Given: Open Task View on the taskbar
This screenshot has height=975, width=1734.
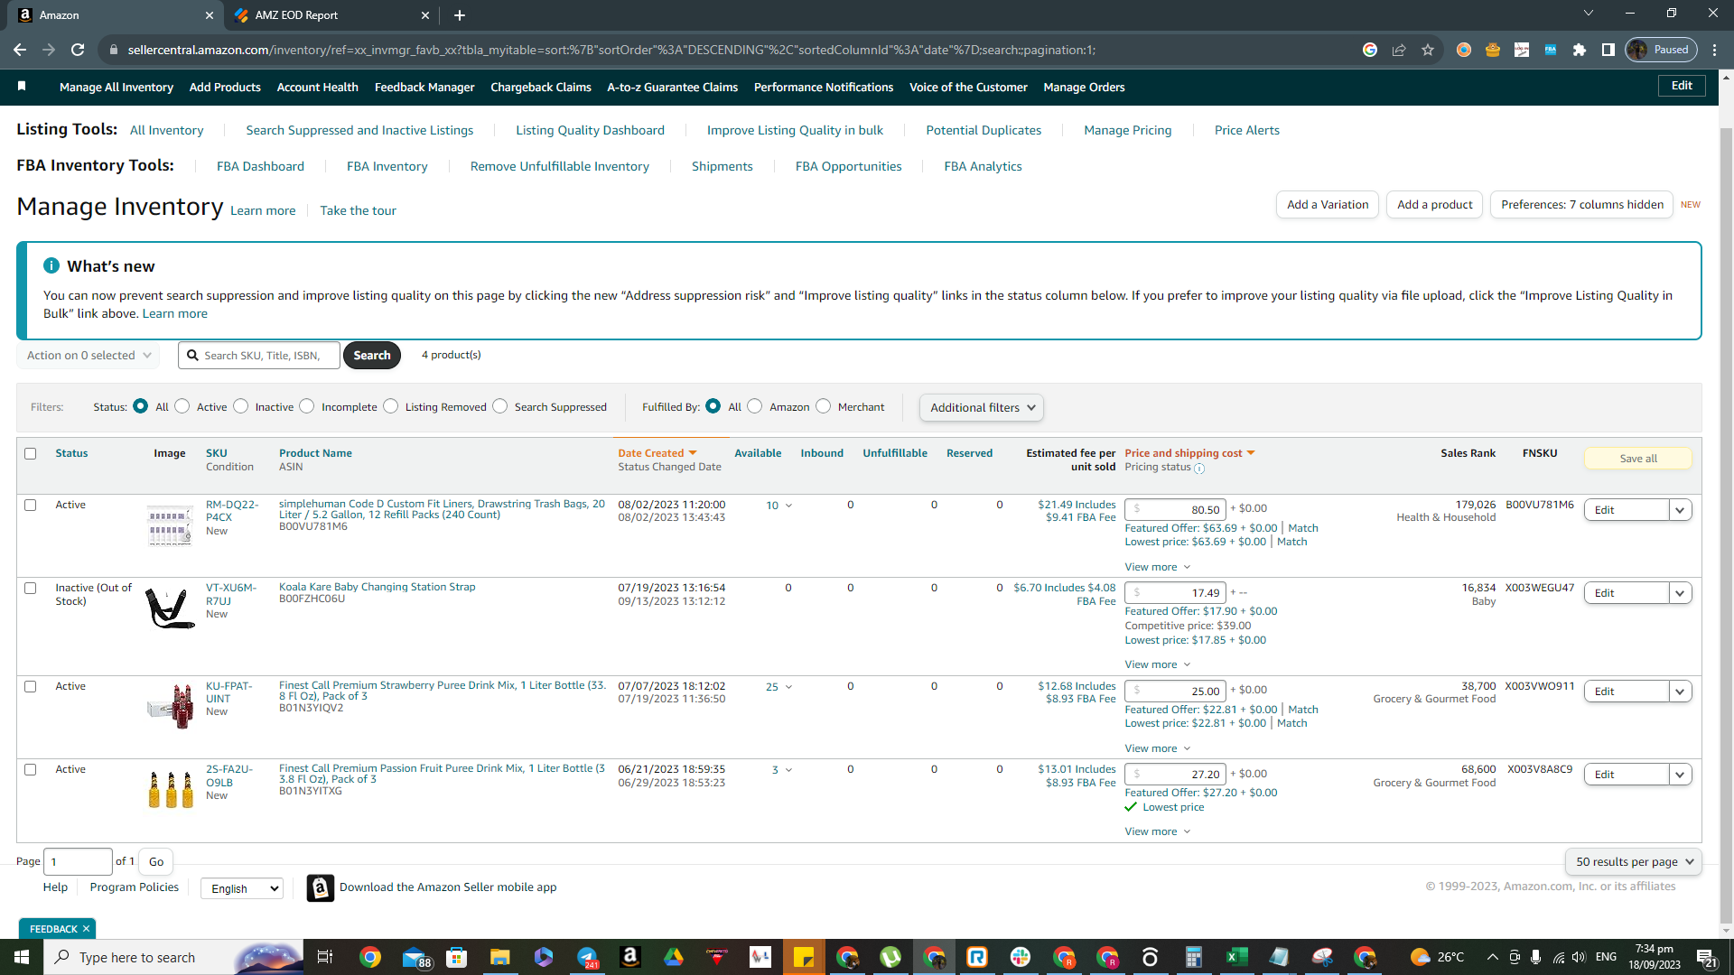Looking at the screenshot, I should pos(325,957).
